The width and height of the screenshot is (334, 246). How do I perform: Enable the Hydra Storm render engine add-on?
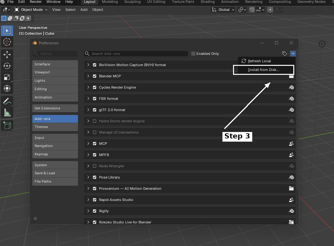95,121
